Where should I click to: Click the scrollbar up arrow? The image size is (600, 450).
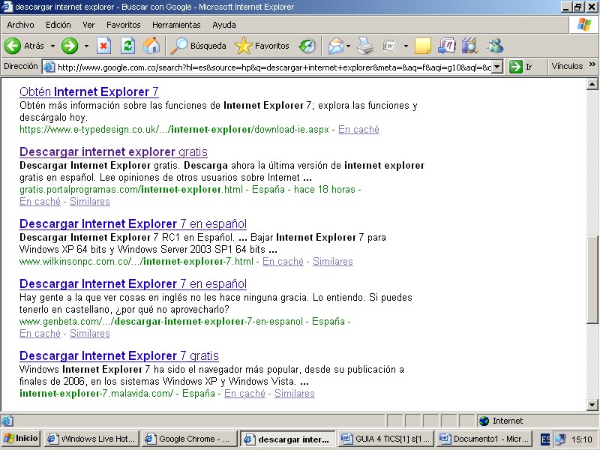pos(592,84)
